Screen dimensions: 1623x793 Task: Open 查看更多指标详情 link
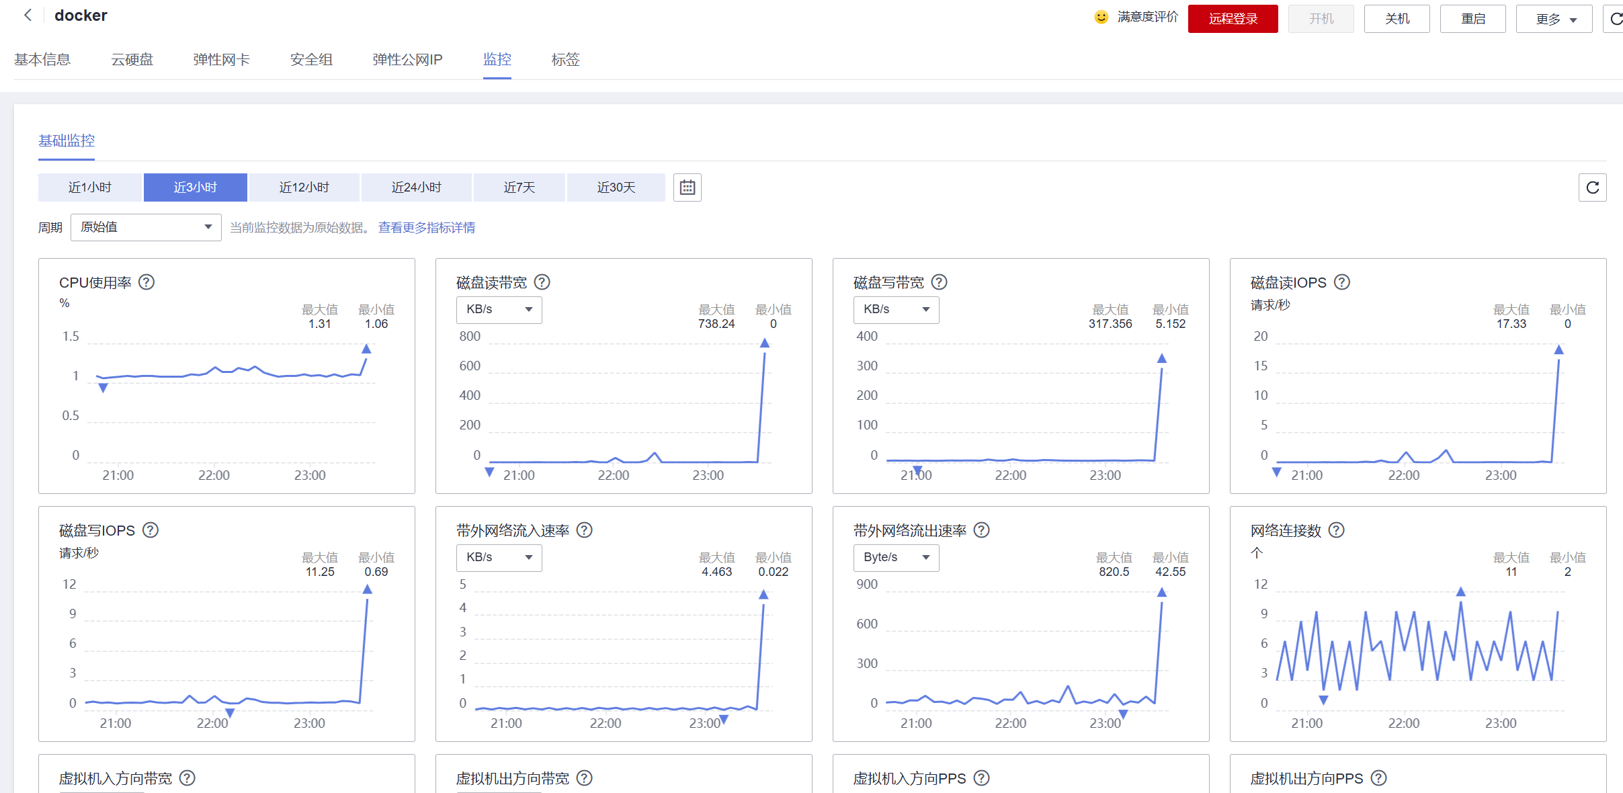427,228
